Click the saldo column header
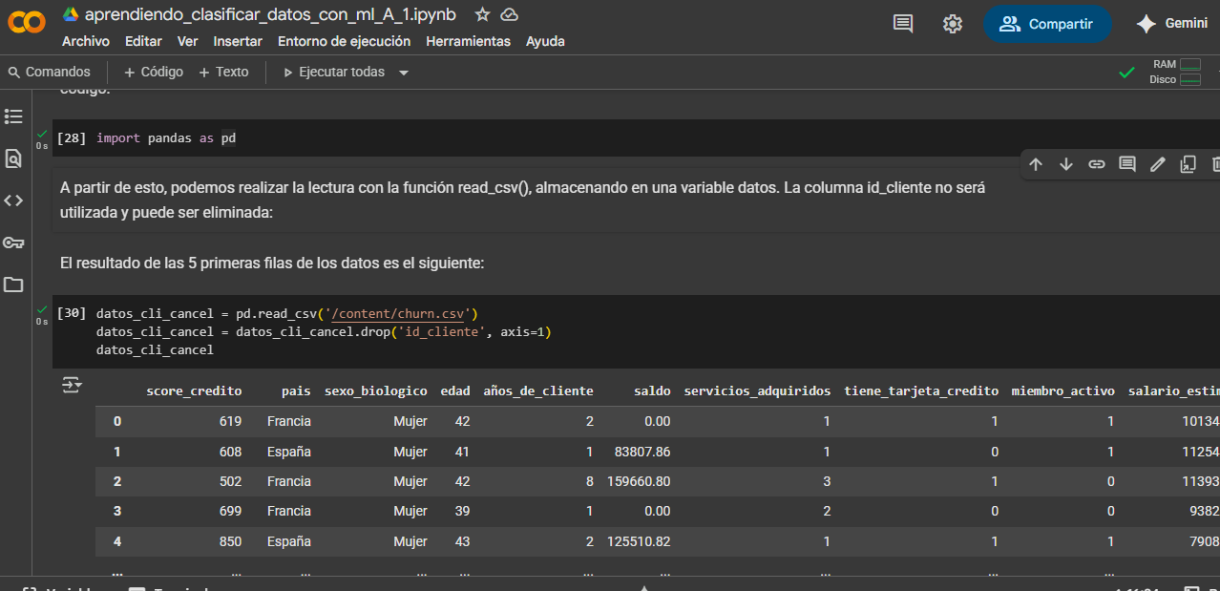The width and height of the screenshot is (1220, 591). click(x=652, y=391)
